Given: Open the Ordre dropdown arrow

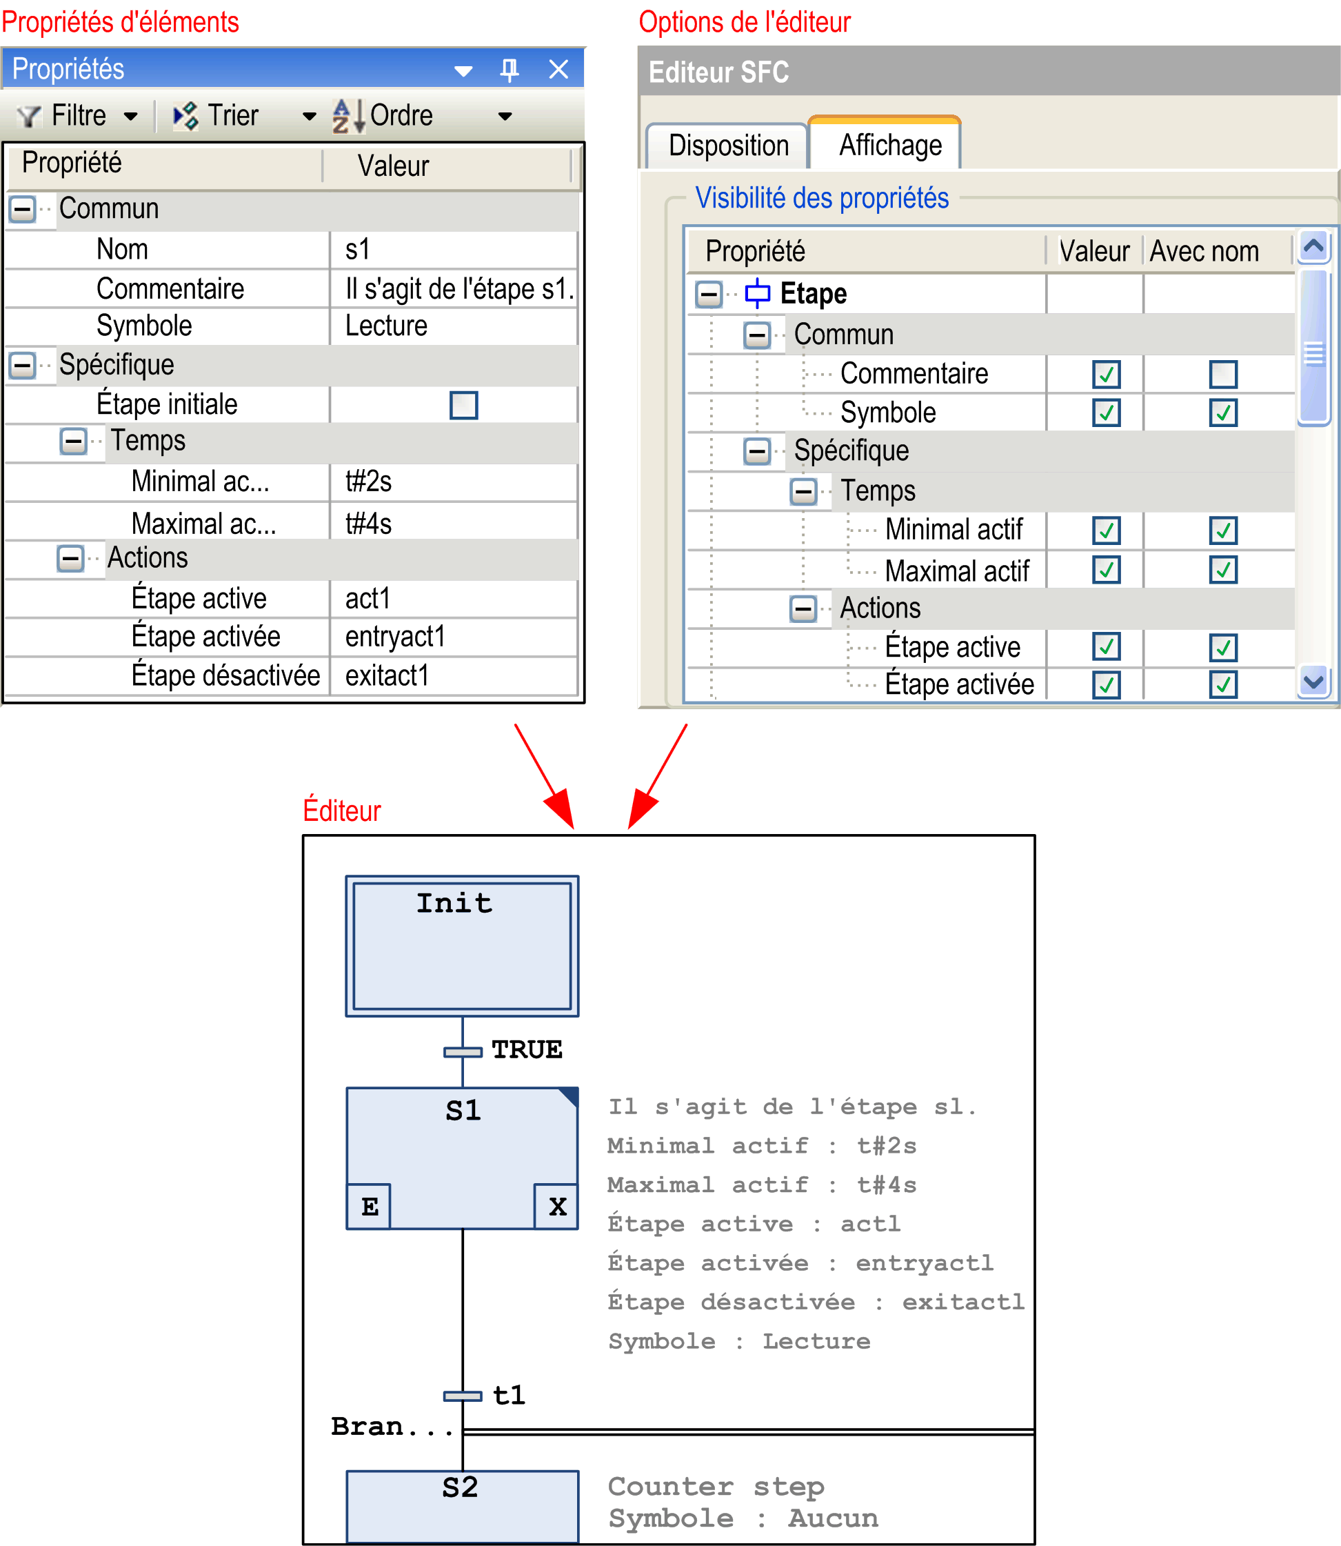Looking at the screenshot, I should tap(505, 116).
